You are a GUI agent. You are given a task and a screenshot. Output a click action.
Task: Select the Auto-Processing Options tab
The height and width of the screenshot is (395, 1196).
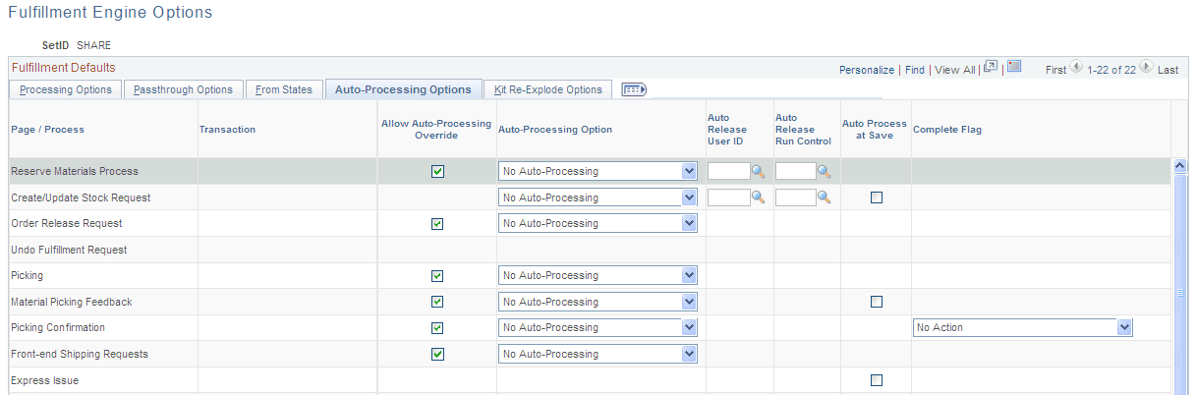[403, 89]
